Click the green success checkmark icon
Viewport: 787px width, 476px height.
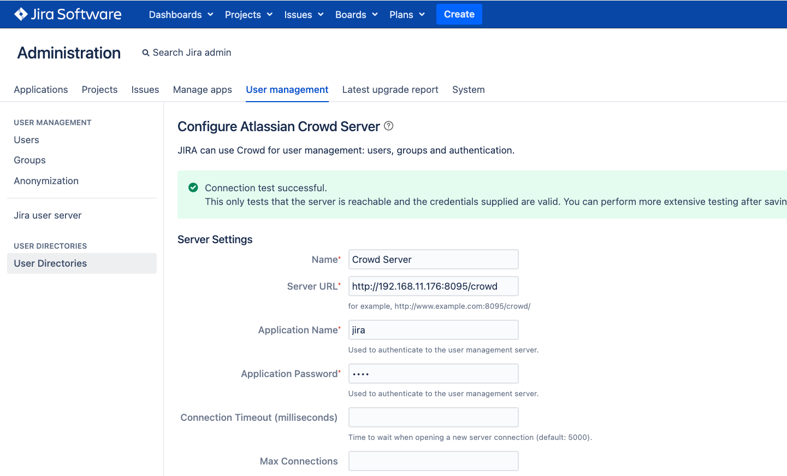tap(193, 187)
